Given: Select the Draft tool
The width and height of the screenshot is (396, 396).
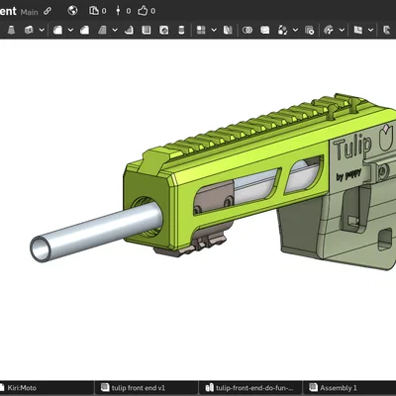Looking at the screenshot, I should click(102, 30).
